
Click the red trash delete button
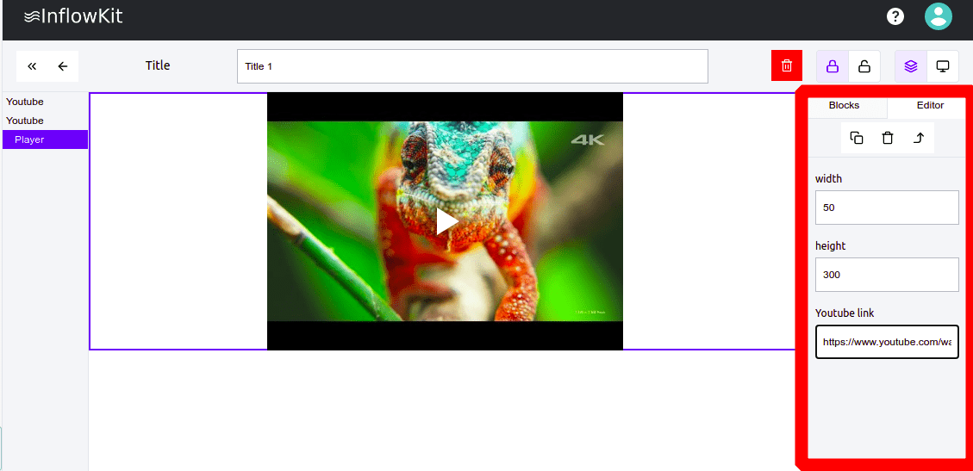(x=786, y=66)
